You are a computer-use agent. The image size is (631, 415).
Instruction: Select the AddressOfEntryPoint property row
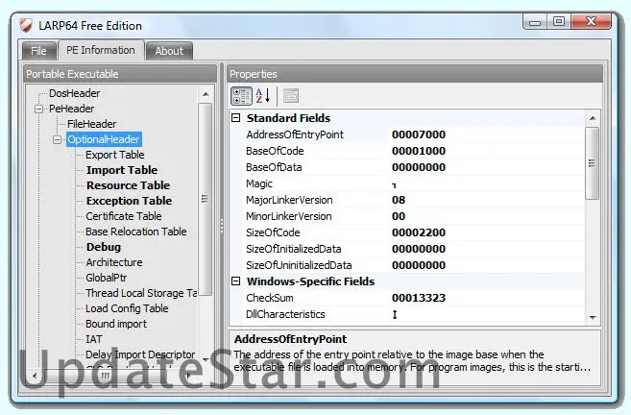(x=407, y=134)
